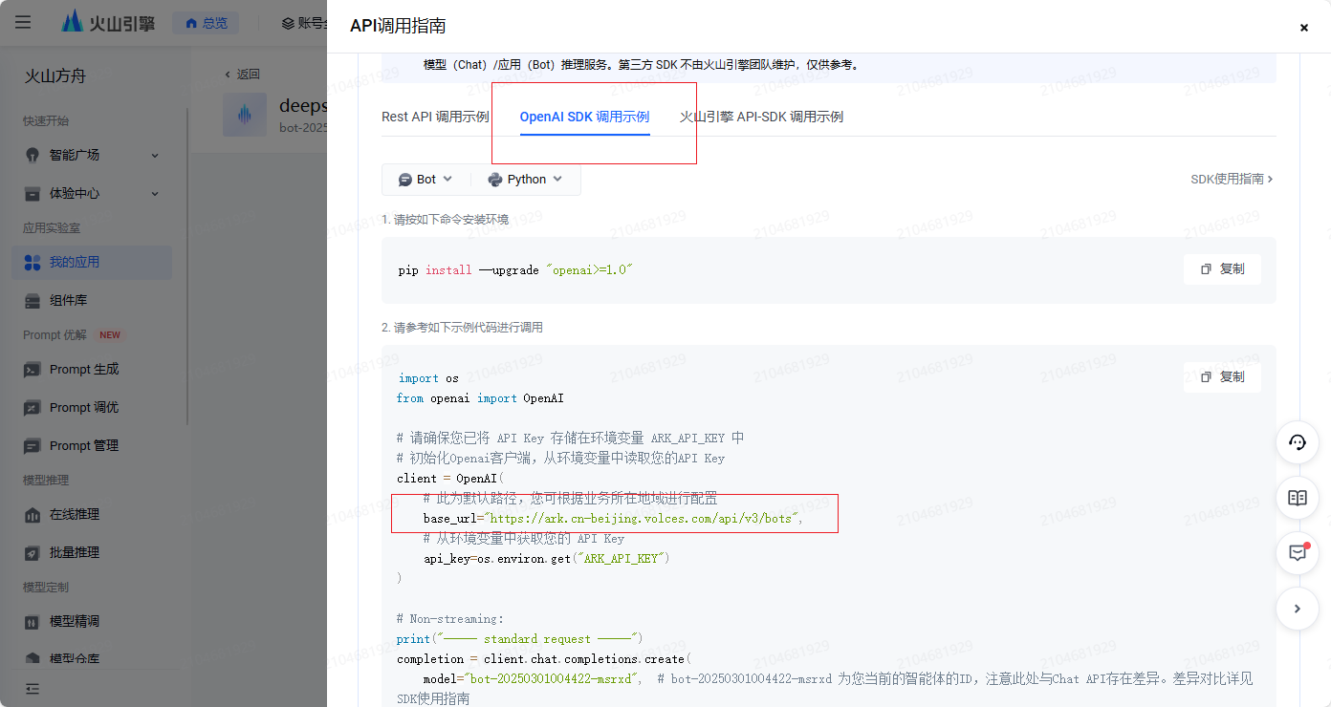The width and height of the screenshot is (1331, 707).
Task: Click the 批量推理 icon
Action: tap(33, 552)
